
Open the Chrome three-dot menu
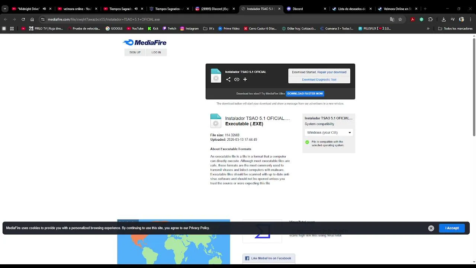coord(470,19)
